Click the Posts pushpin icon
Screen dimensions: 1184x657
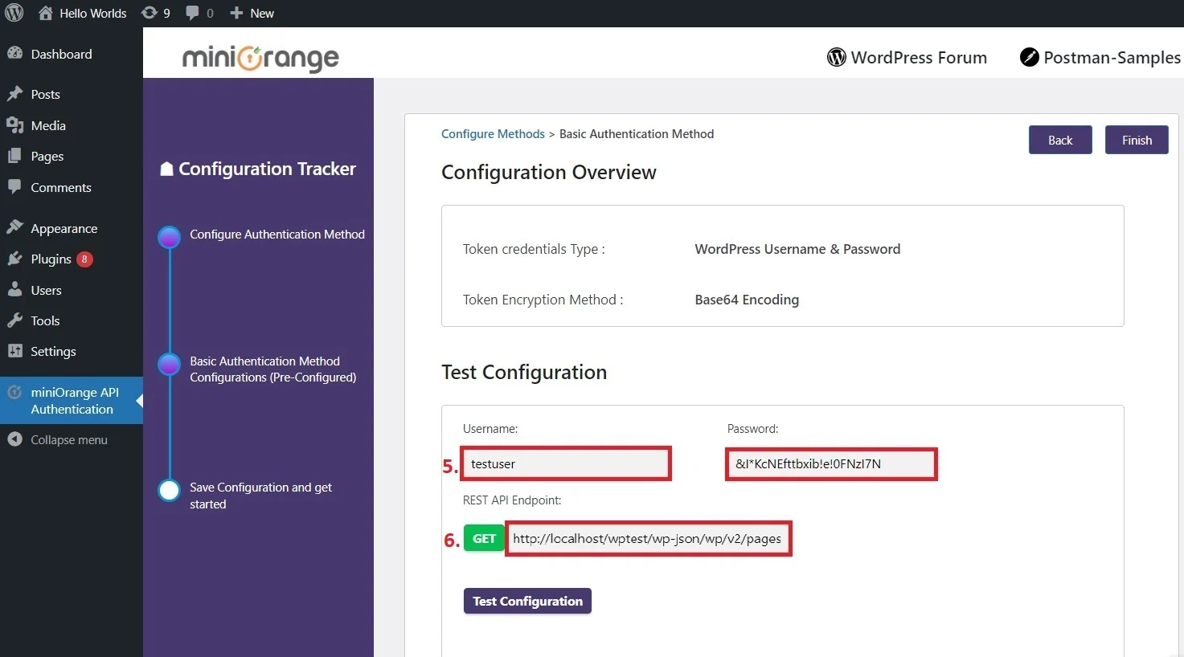tap(14, 94)
